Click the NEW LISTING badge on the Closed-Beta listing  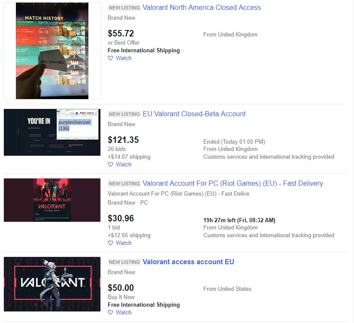124,114
